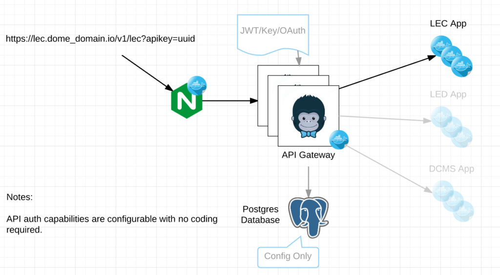Click the faded Docker icons under LED App
This screenshot has height=275, width=500.
tap(452, 127)
